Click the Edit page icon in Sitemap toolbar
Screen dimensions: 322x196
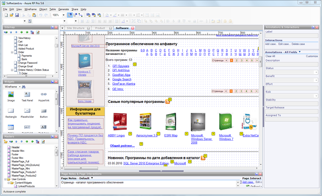click(x=38, y=33)
